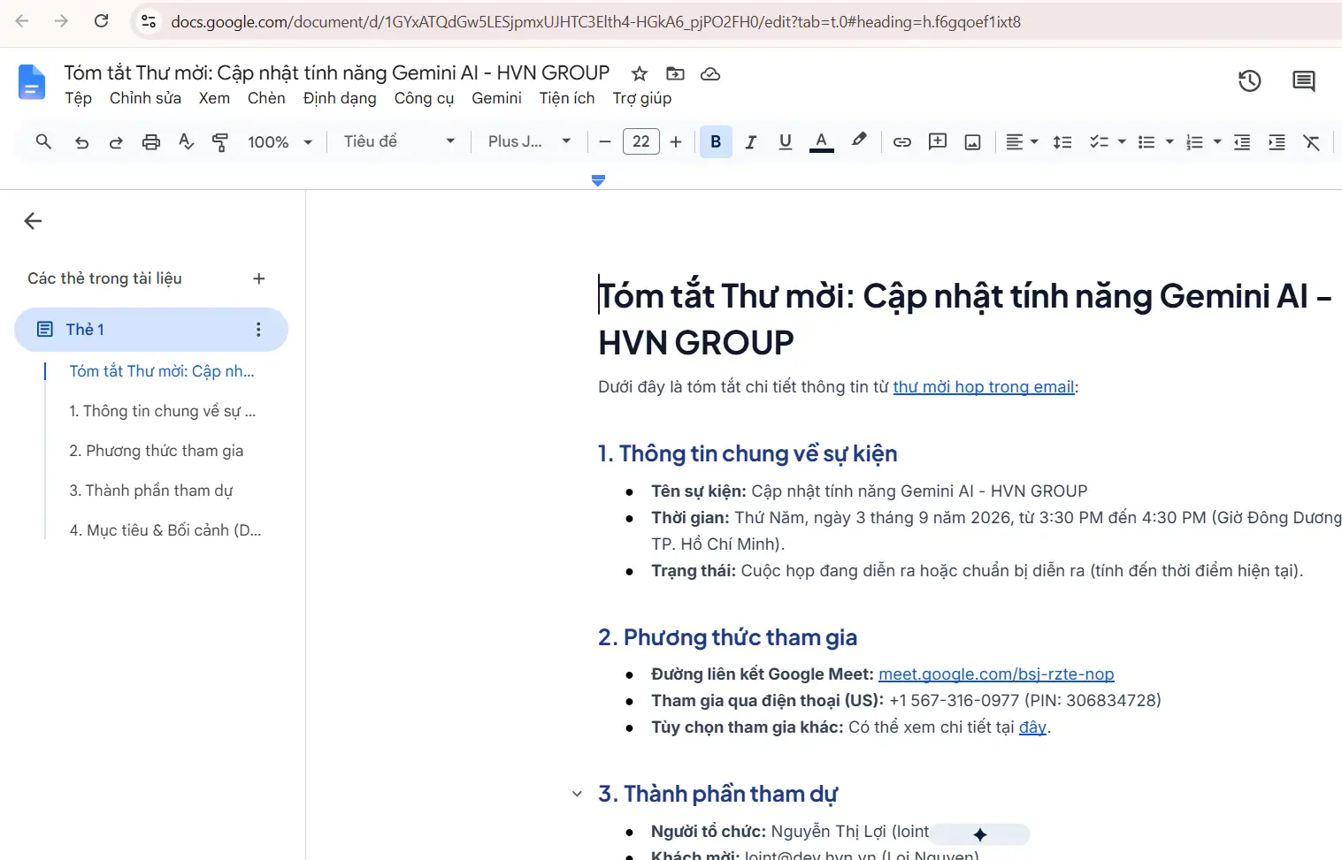Screen dimensions: 1342x860
Task: Open the Gemini menu
Action: pos(496,98)
